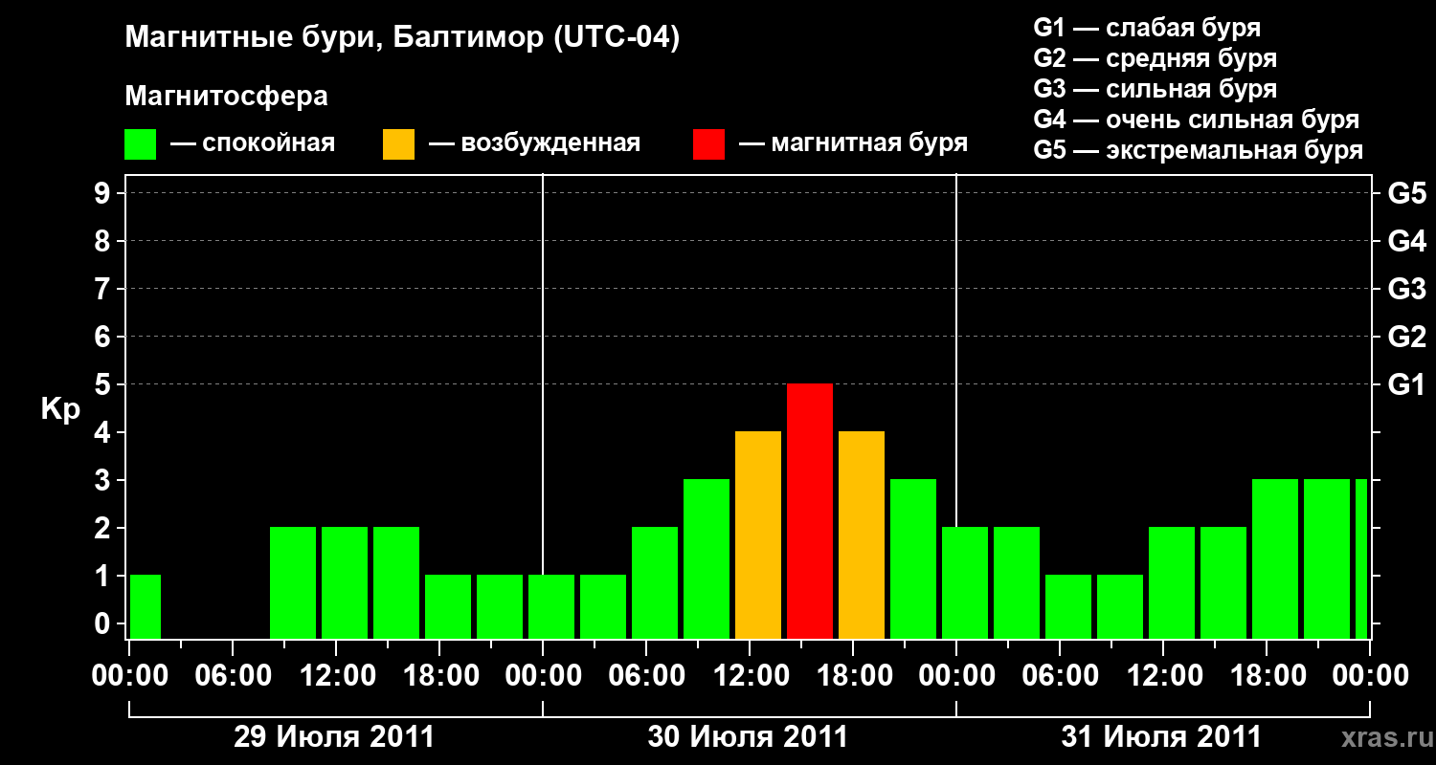Click the green Kp 1 bar at 06:00 on 31 July
The width and height of the screenshot is (1436, 765).
[1068, 607]
